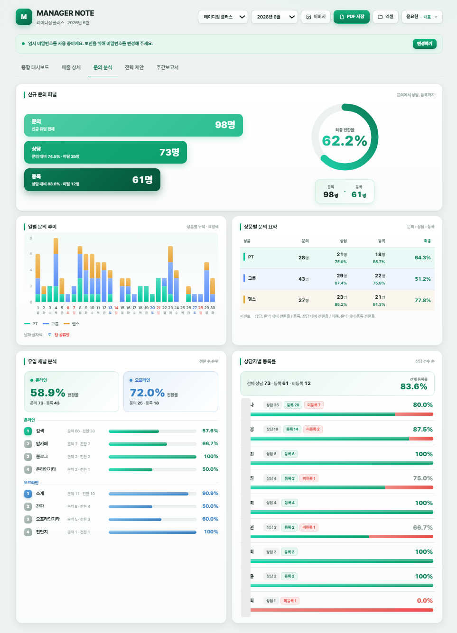Viewport: 457px width, 633px height.
Task: Click the 소개 channel conversion bar
Action: pos(152,494)
